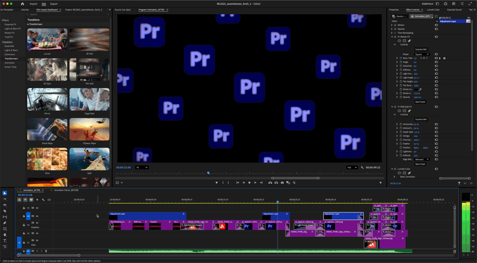This screenshot has width=477, height=263.
Task: Toggle track output eye for V2
Action: click(37, 233)
